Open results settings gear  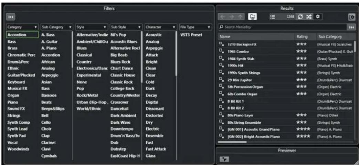click(x=318, y=17)
